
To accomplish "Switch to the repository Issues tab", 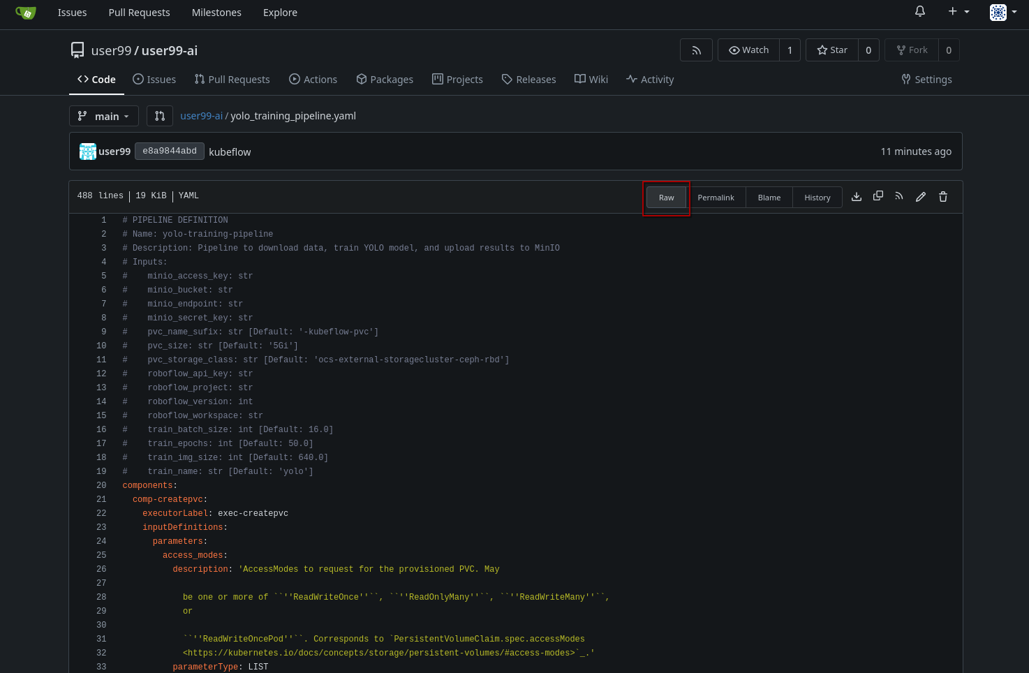I will coord(154,80).
